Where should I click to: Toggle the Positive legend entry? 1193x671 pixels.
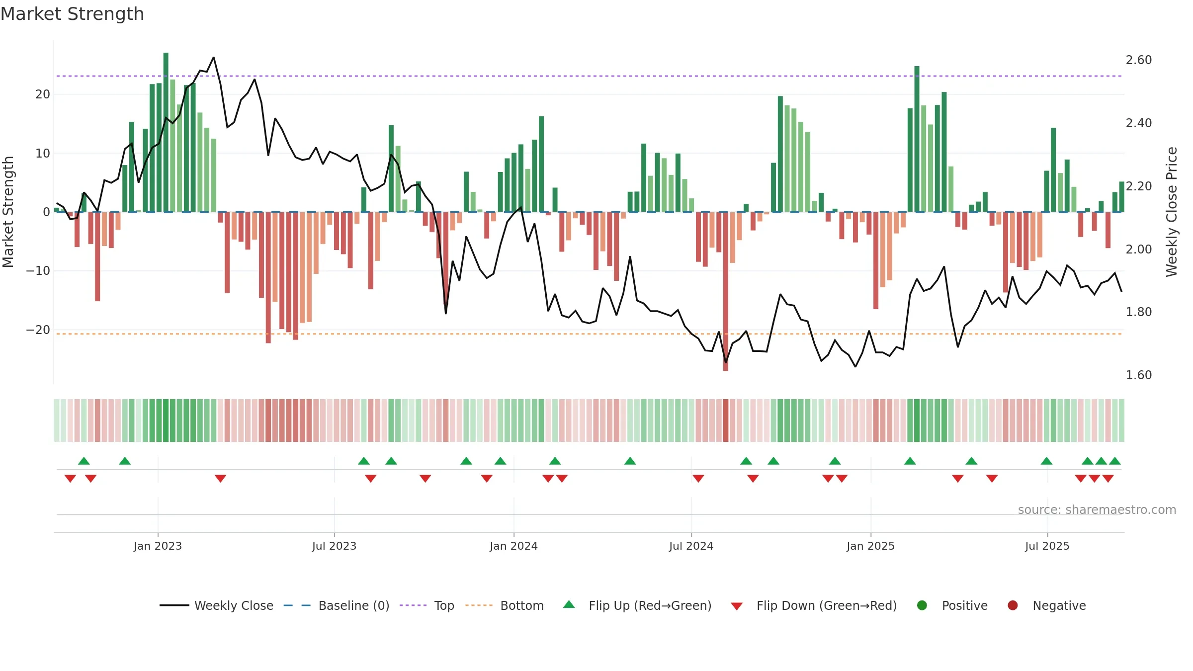click(952, 605)
